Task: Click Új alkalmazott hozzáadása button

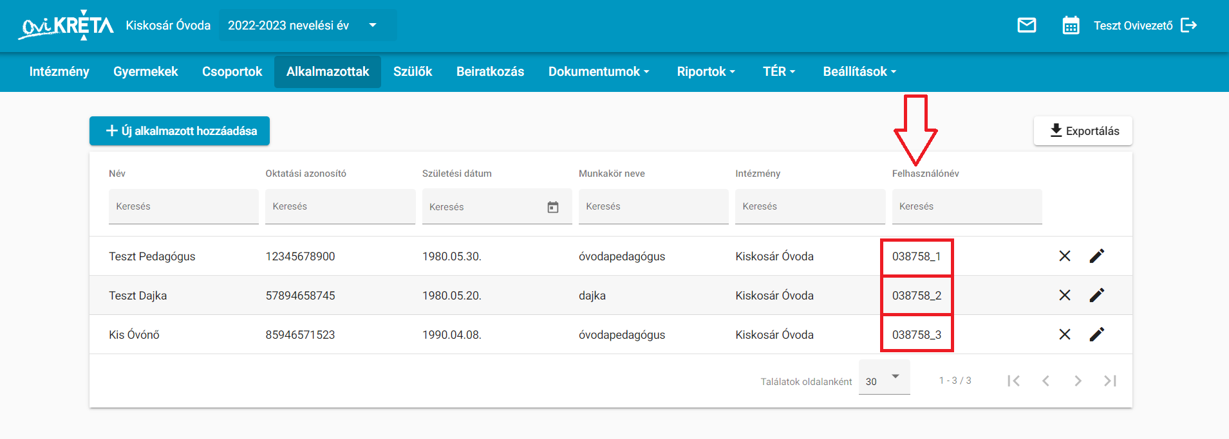Action: 180,130
